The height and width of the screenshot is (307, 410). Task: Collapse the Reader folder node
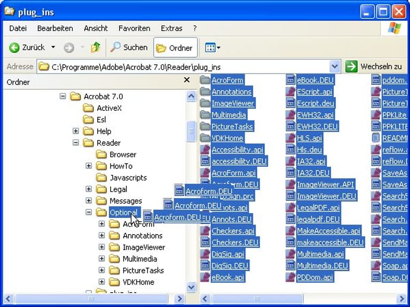click(x=76, y=142)
